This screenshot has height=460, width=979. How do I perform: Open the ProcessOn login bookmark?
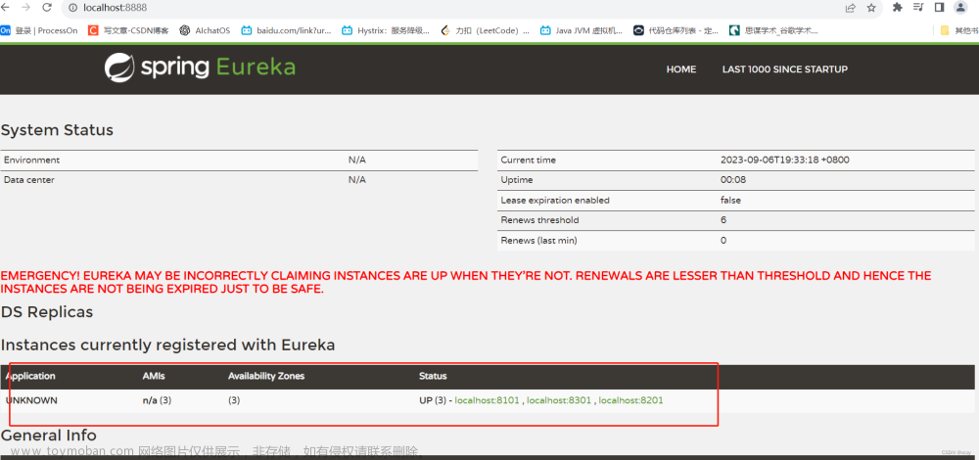tap(39, 30)
